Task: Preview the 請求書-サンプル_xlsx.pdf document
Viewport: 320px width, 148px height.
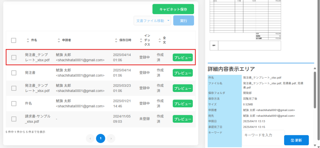Action: [x=182, y=119]
